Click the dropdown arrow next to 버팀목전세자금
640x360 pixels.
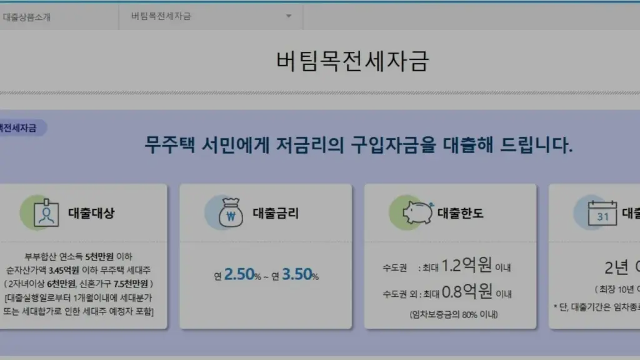coord(289,16)
